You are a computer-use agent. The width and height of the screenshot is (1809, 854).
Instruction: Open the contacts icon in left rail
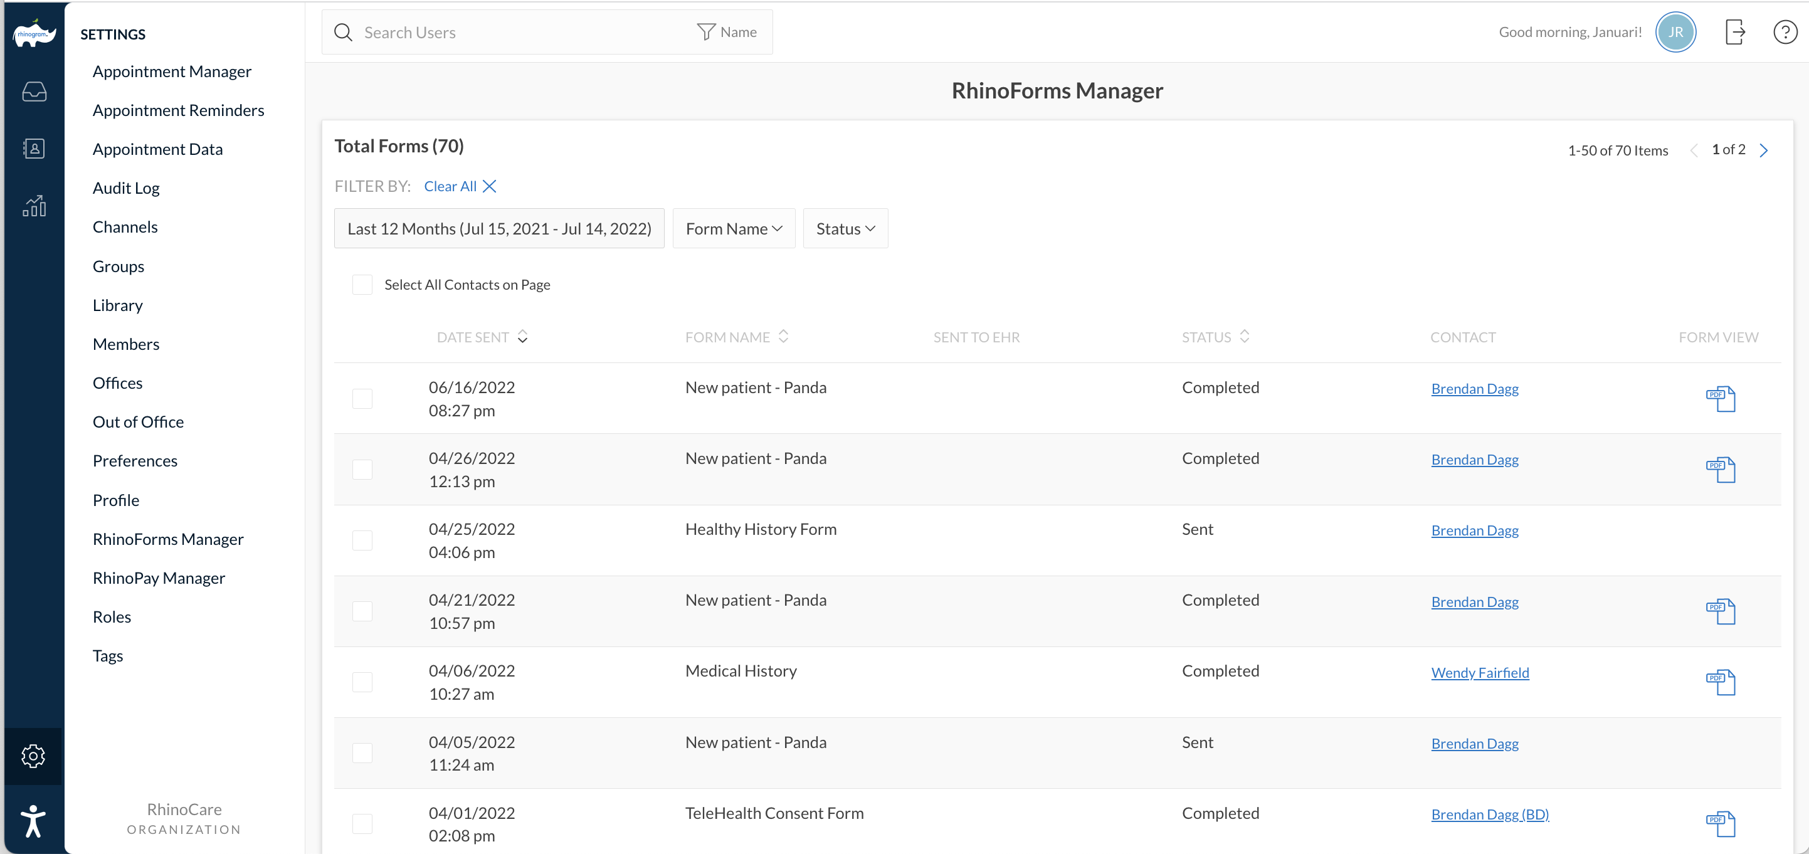pyautogui.click(x=34, y=148)
